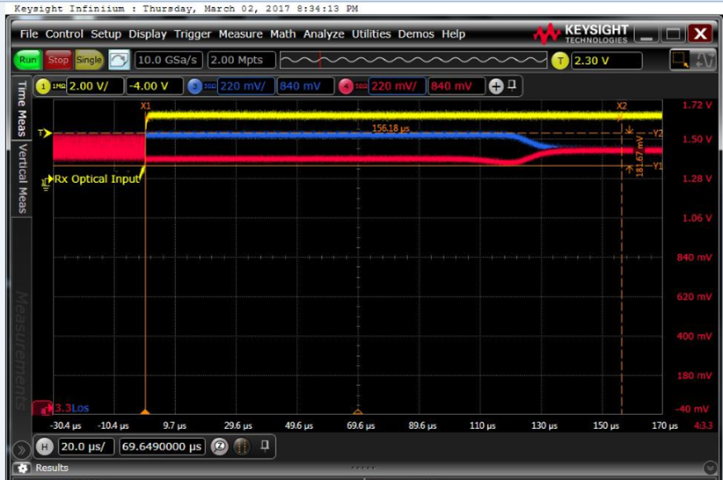723x480 pixels.
Task: Click channel 4 offset 840 mV
Action: (x=456, y=86)
